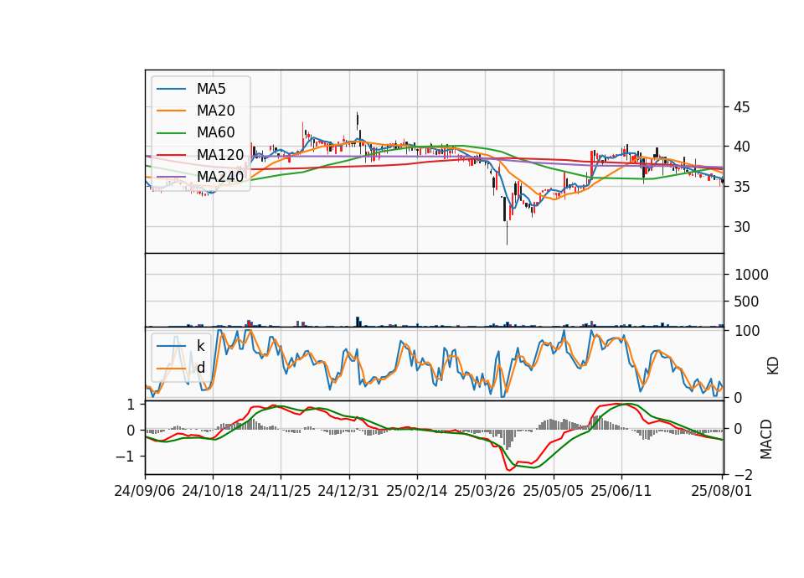Click the volume axis label 500
804x578 pixels.
click(746, 302)
